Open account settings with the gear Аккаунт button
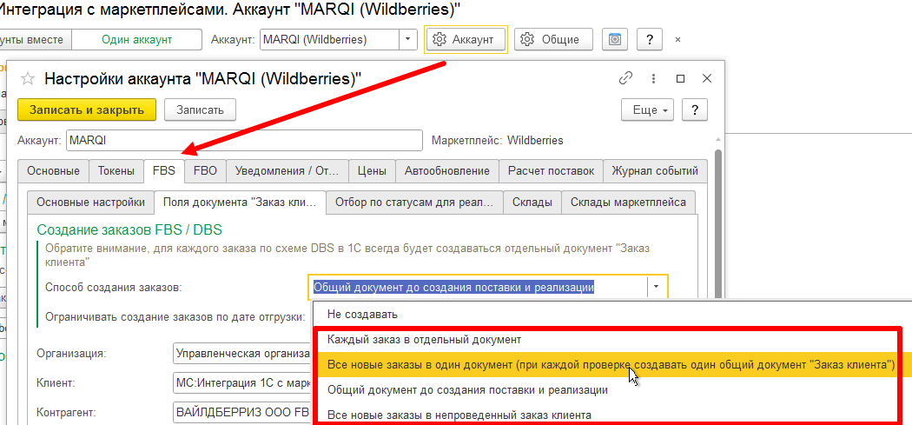The height and width of the screenshot is (425, 912). coord(466,40)
